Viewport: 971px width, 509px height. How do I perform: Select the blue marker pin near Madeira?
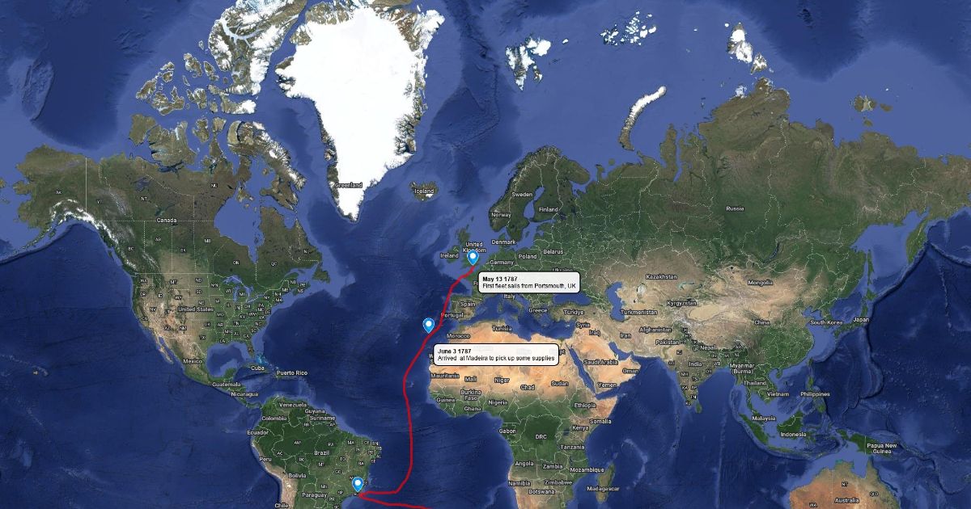pyautogui.click(x=429, y=325)
